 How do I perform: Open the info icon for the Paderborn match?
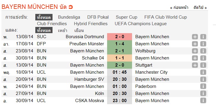(x=203, y=86)
